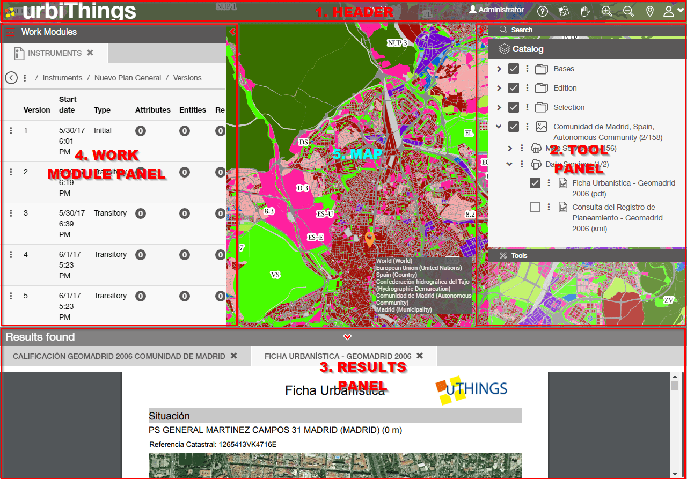Switch to CALIFICACIÓN GEOMADRID 2006 results tab
This screenshot has height=479, width=687.
119,356
